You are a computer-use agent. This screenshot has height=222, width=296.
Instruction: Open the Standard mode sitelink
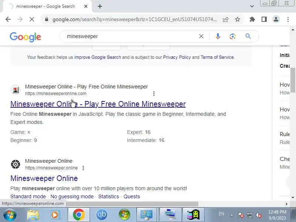(28, 196)
